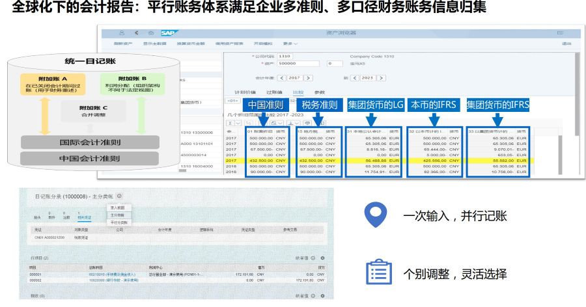Open G/L account link 10020000
586x307 pixels.
[113, 280]
